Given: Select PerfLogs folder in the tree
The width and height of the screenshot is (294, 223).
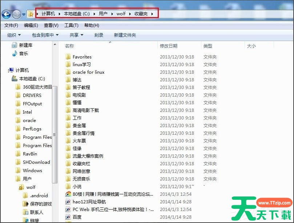Looking at the screenshot, I should 28,129.
